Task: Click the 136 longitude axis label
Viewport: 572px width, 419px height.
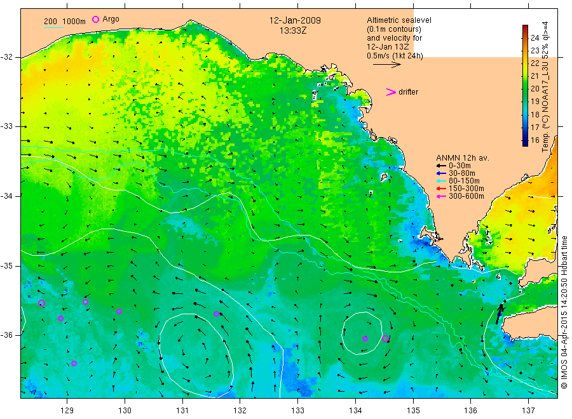Action: click(470, 411)
